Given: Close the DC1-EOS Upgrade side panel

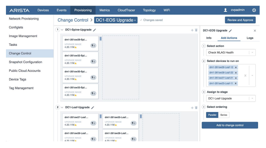Looking at the screenshot, I should (254, 31).
